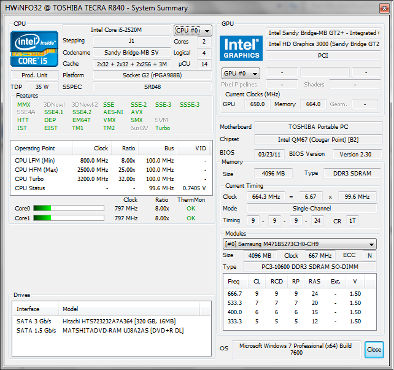Screen dimensions: 394x370
Task: Click the 35 W TDP field
Action: tap(42, 87)
